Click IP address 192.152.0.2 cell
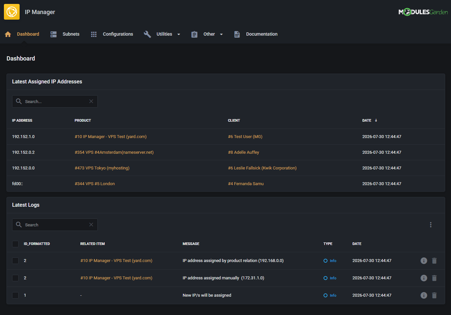This screenshot has width=451, height=315. tap(23, 152)
